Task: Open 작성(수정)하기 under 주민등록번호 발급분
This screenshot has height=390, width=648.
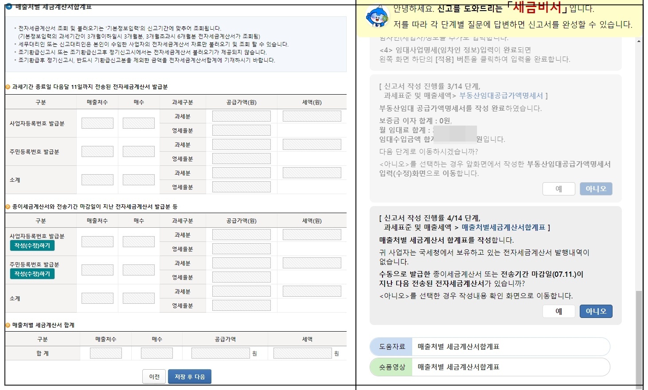Action: click(x=32, y=274)
